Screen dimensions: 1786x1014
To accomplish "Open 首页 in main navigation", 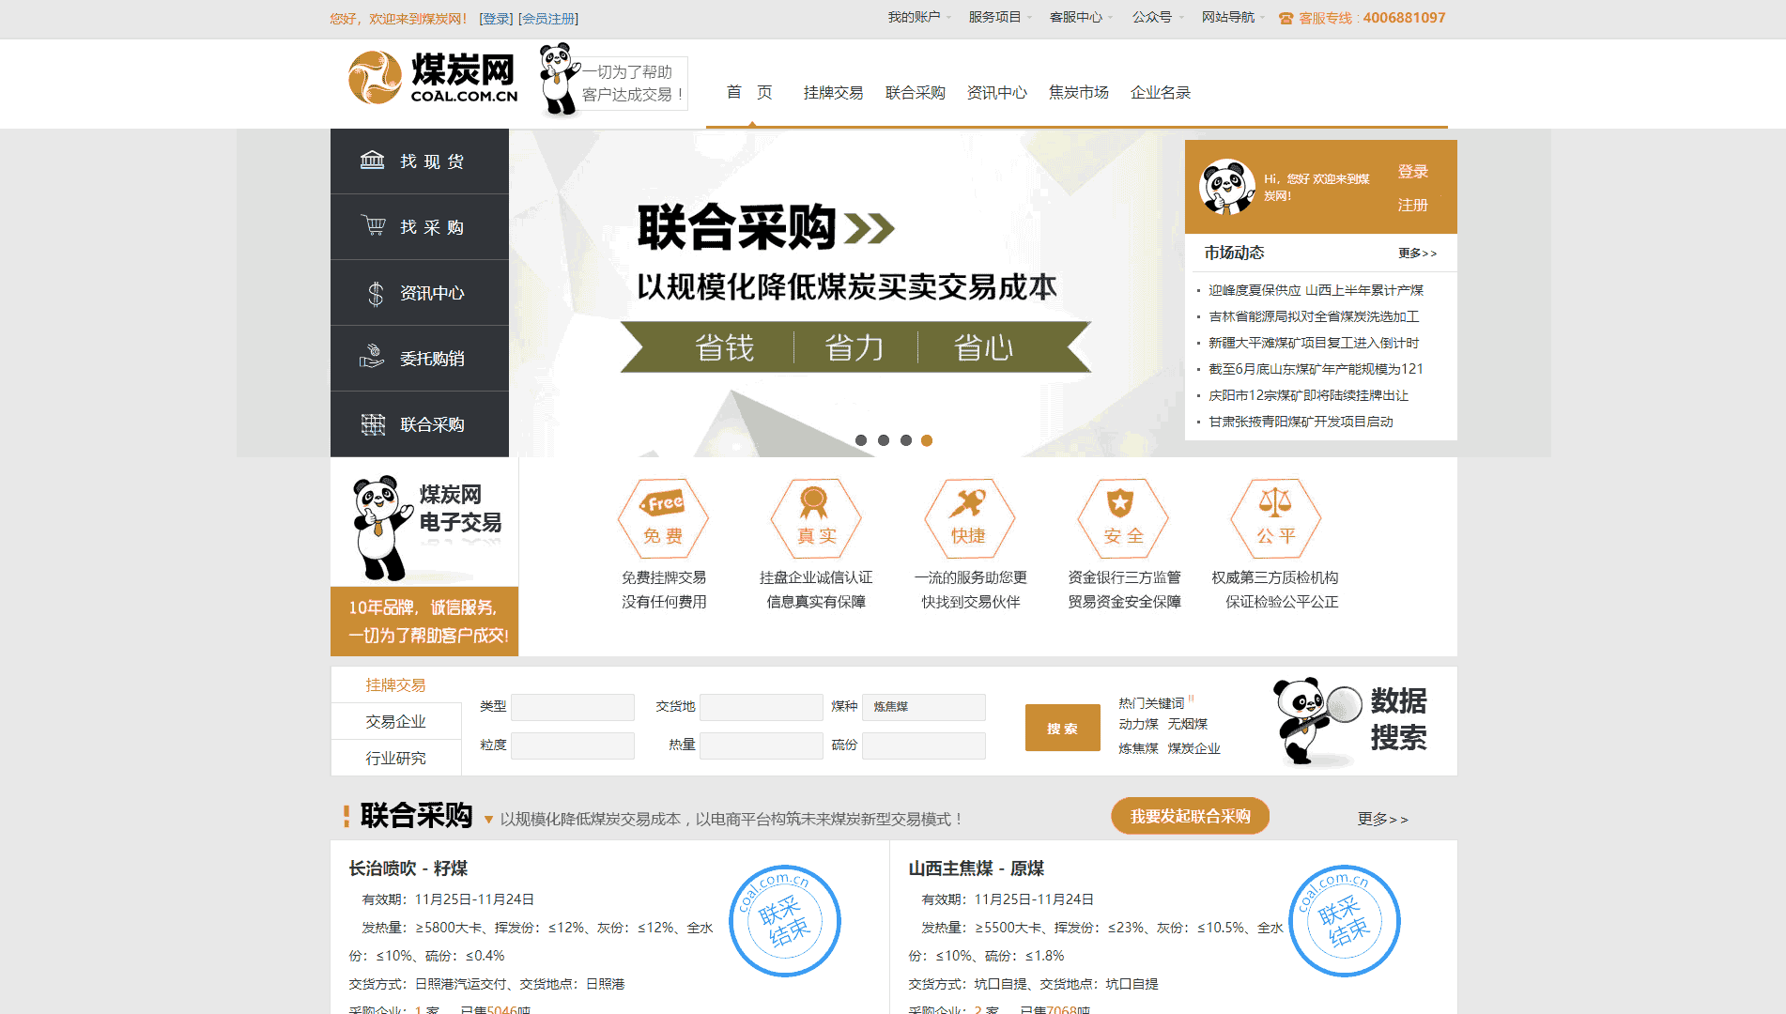I will pyautogui.click(x=749, y=92).
